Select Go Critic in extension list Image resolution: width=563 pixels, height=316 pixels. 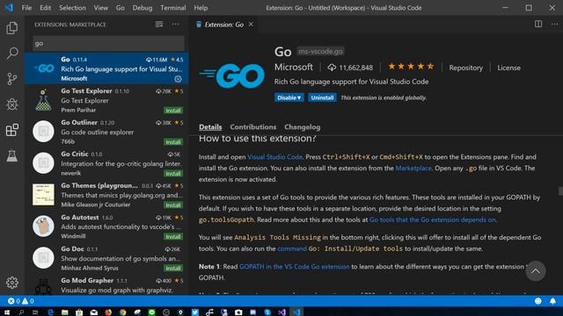tap(106, 163)
